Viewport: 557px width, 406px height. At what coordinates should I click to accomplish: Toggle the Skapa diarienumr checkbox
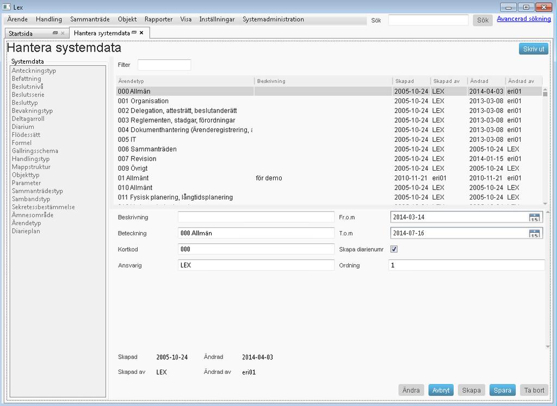click(x=394, y=249)
